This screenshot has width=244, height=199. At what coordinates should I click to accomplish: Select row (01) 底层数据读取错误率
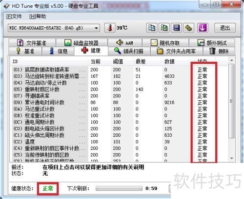(119, 70)
